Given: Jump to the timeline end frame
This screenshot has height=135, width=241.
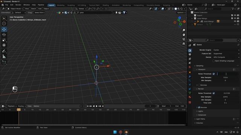Looking at the screenshot, I should [x=103, y=106].
